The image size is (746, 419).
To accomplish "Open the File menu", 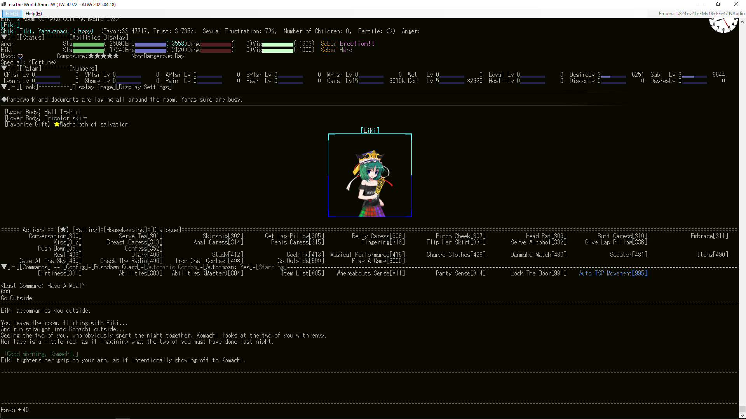I will [x=12, y=14].
